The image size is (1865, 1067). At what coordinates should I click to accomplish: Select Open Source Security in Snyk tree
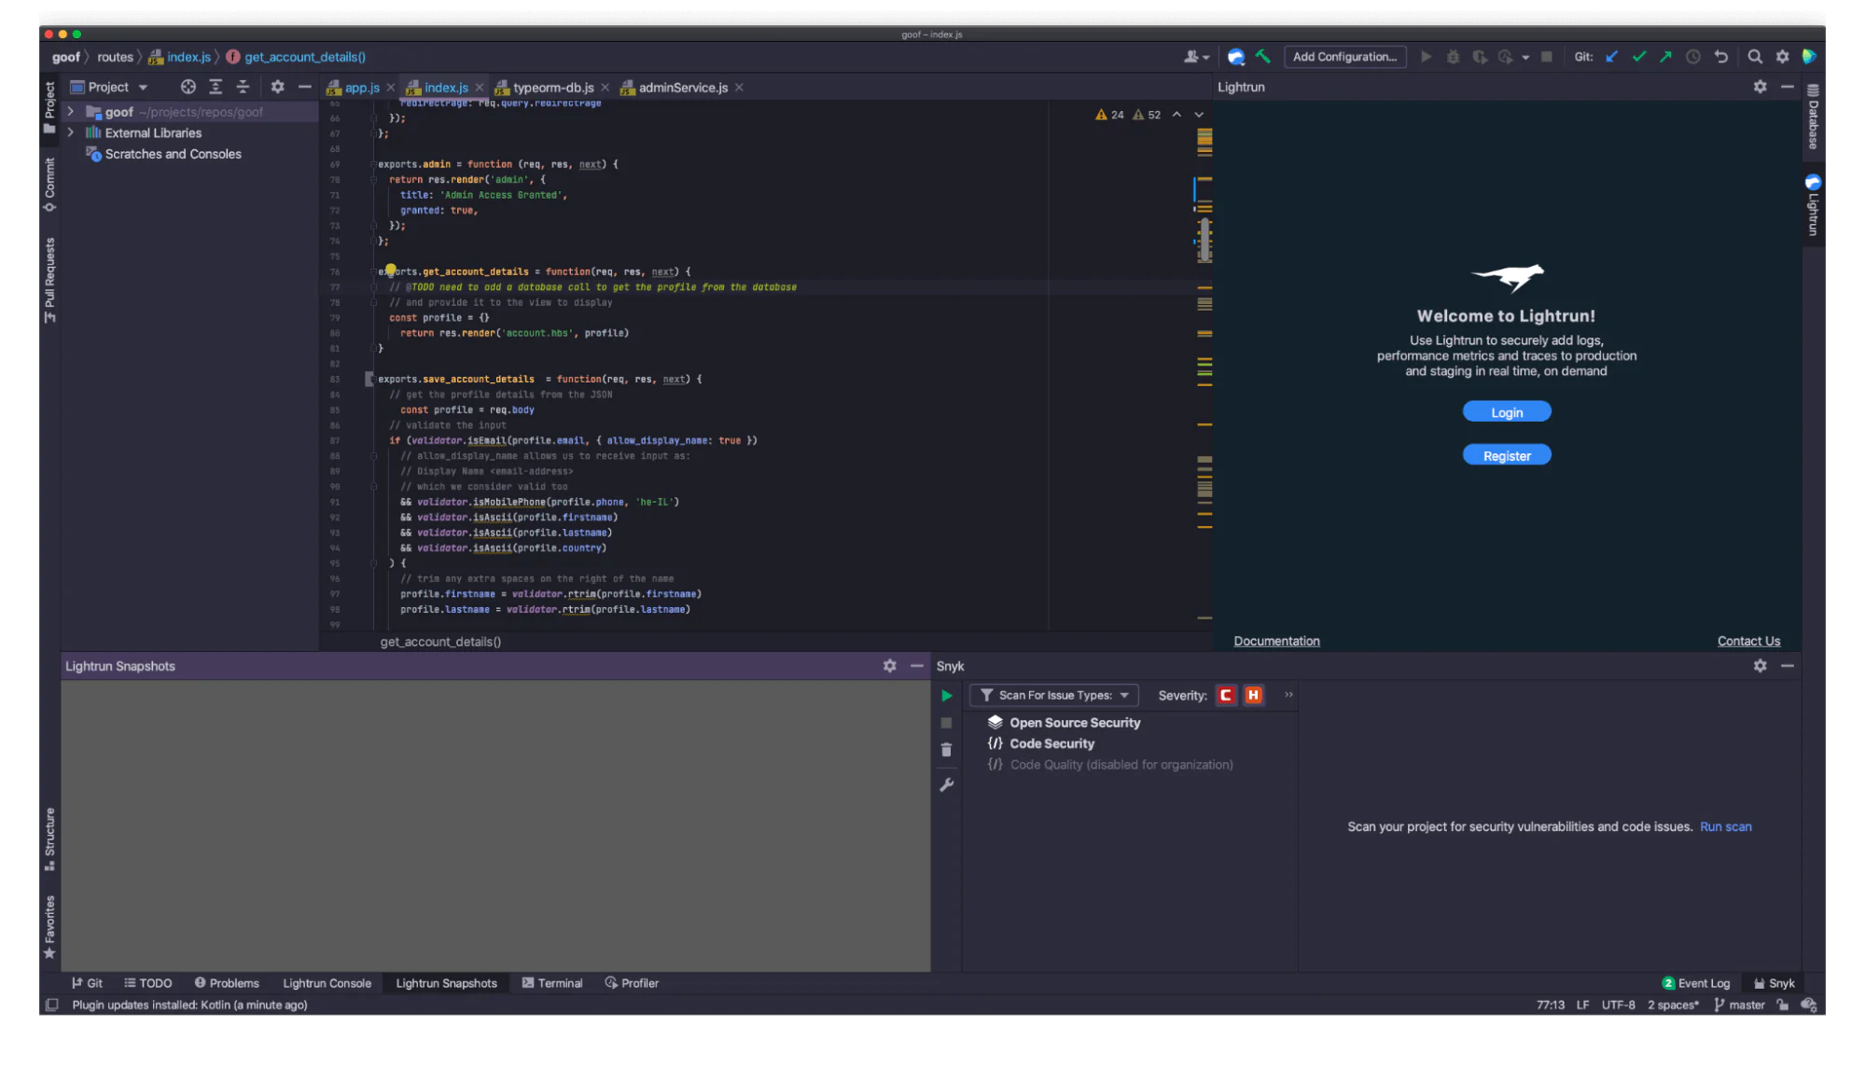[1074, 723]
